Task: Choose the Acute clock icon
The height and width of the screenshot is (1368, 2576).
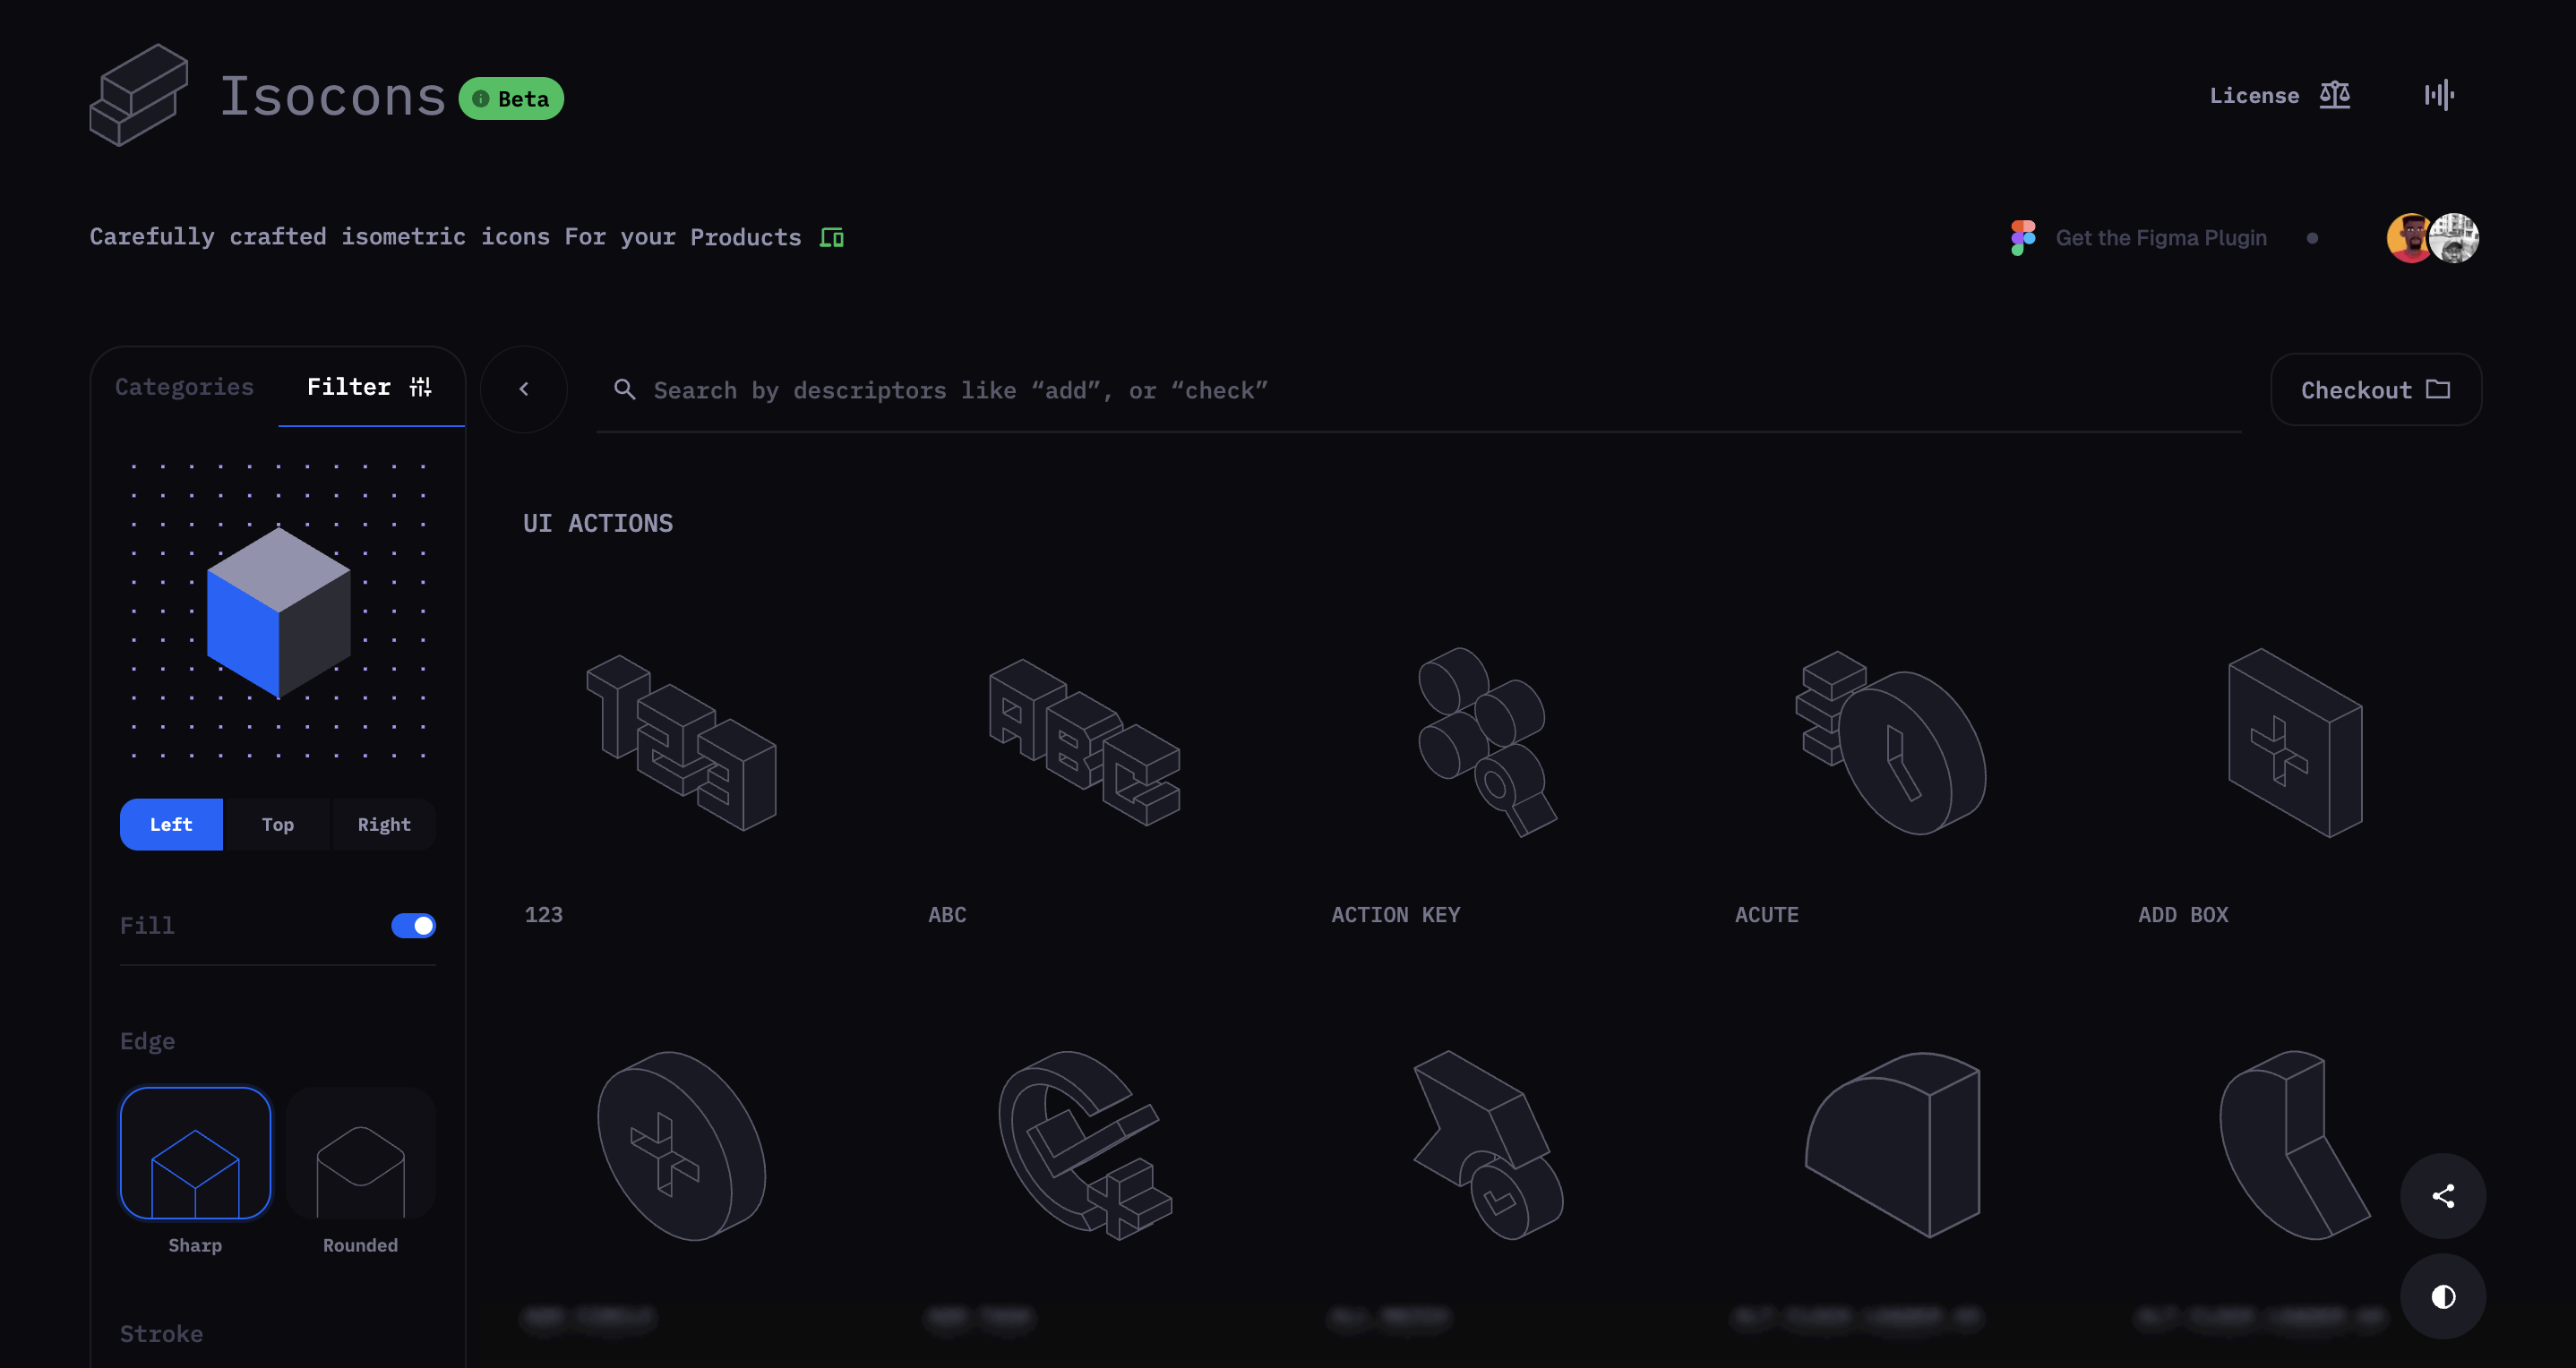Action: pos(1891,741)
